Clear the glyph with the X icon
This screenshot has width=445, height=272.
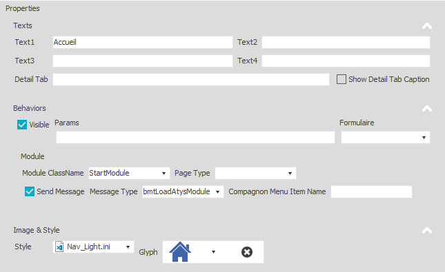pyautogui.click(x=247, y=252)
